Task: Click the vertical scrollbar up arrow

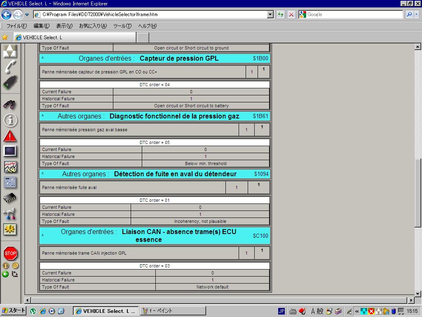Action: (418, 47)
